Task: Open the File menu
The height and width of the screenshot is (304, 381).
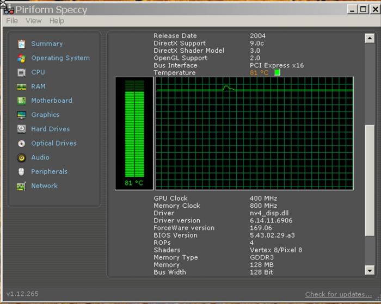Action: (11, 21)
